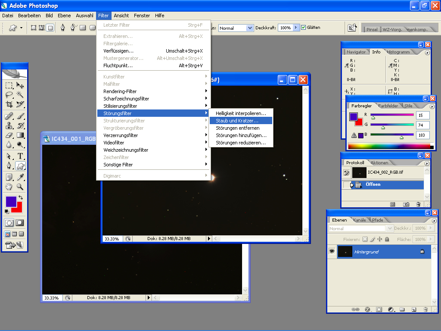
Task: Click the Freeform Pen option icon
Action: [73, 28]
